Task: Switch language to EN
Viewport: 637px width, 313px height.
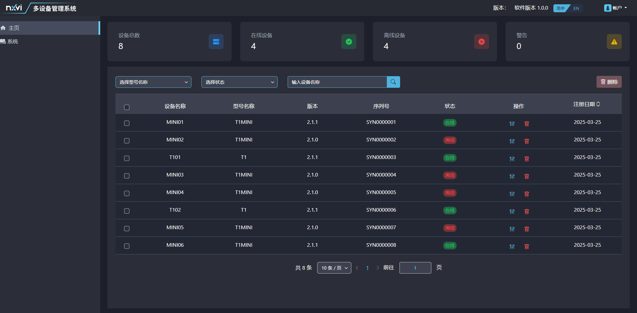Action: [576, 8]
